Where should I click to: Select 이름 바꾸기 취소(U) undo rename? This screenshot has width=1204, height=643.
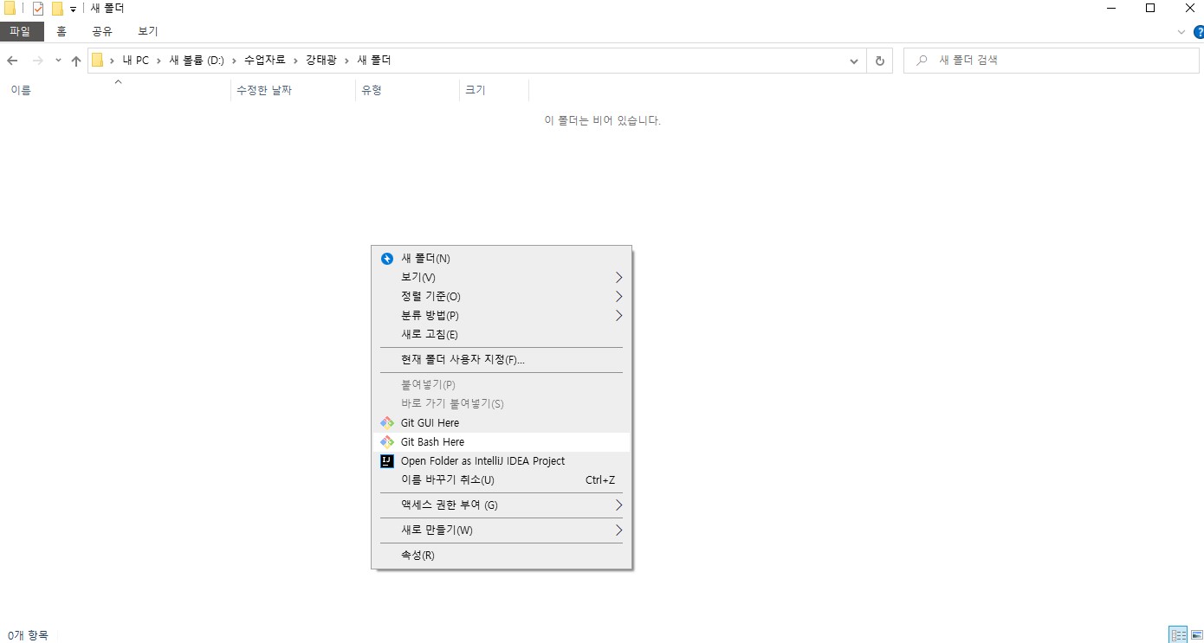point(502,479)
